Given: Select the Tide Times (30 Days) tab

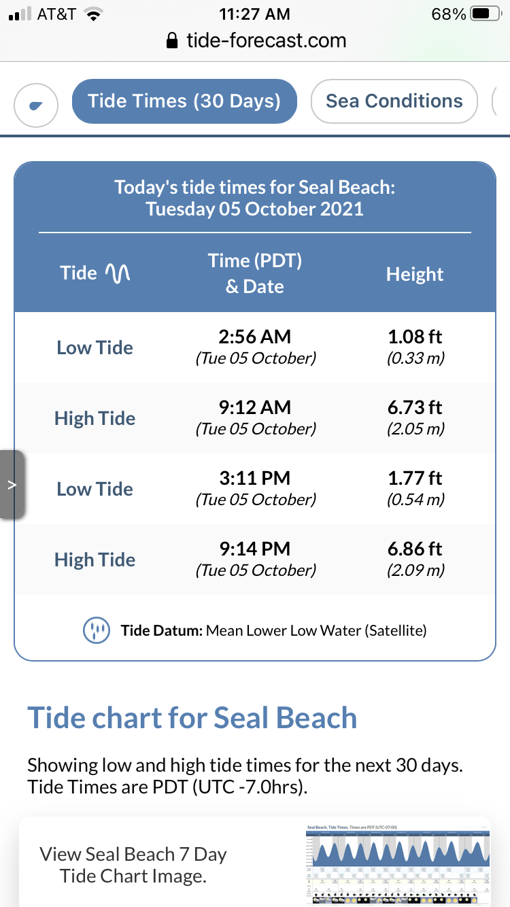Looking at the screenshot, I should tap(184, 101).
